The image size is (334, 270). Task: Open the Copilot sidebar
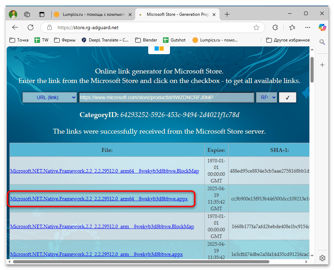(x=322, y=27)
